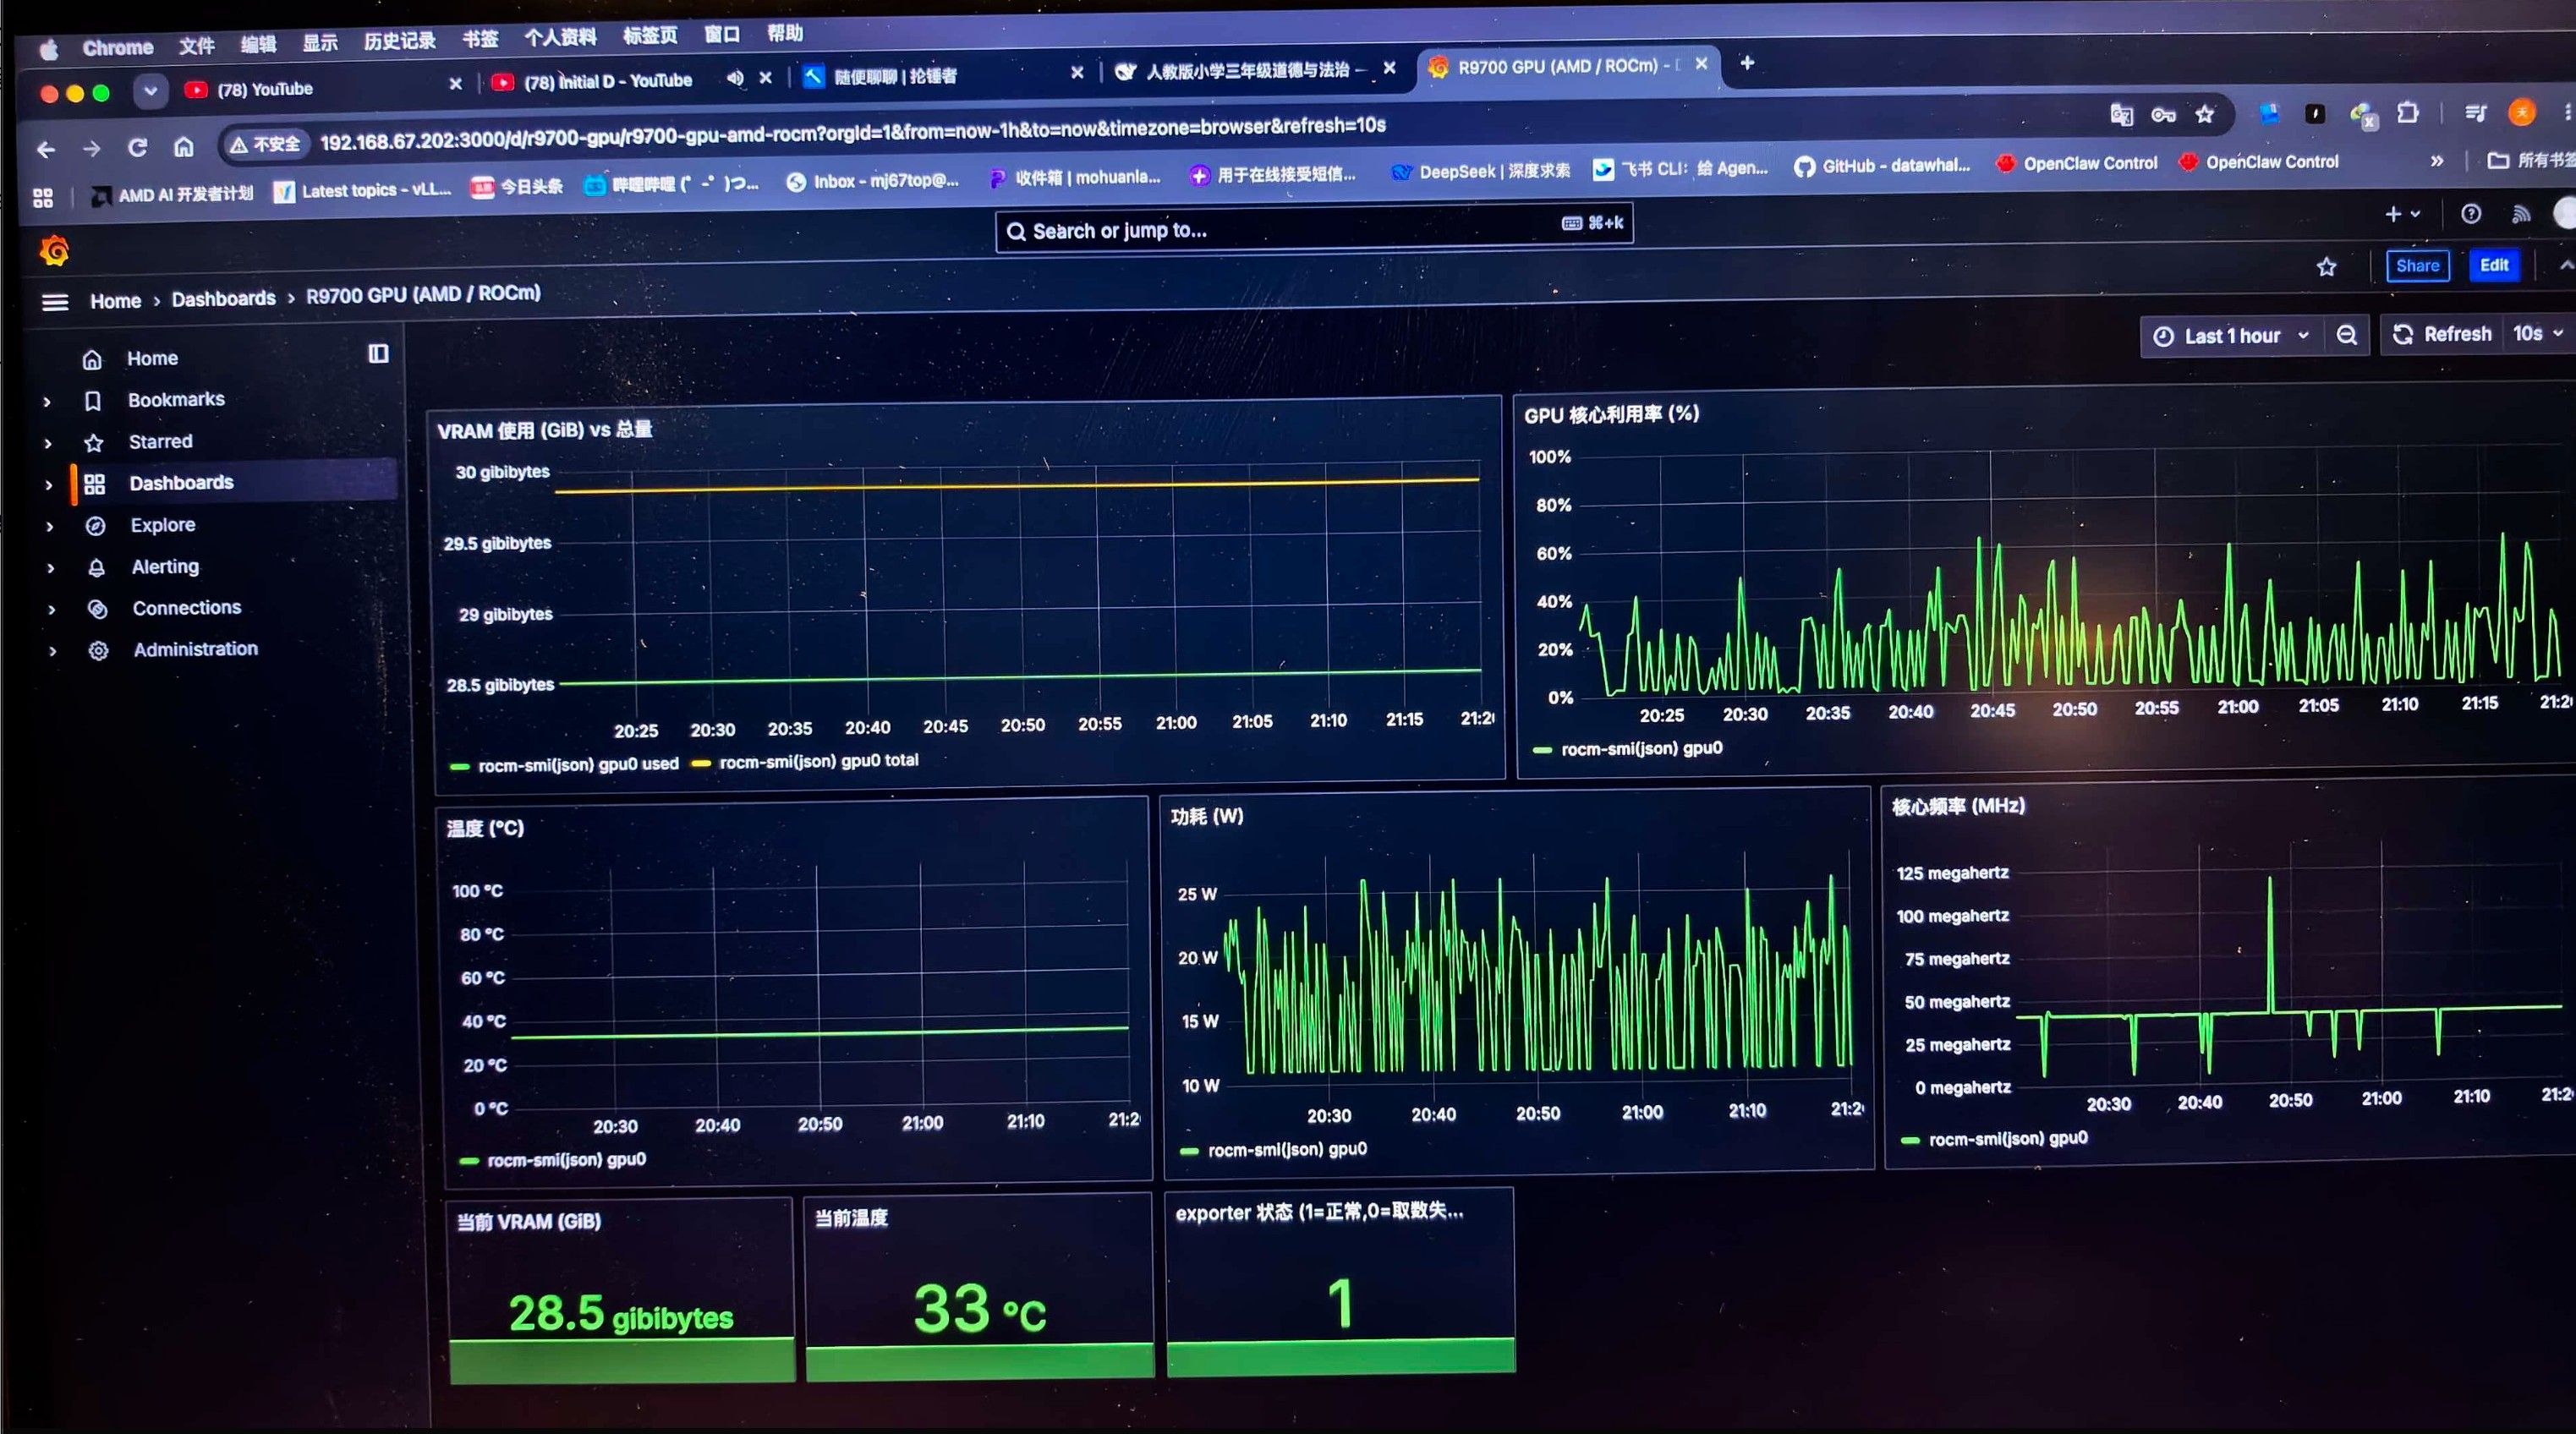Open Chrome home page icon

[x=184, y=147]
